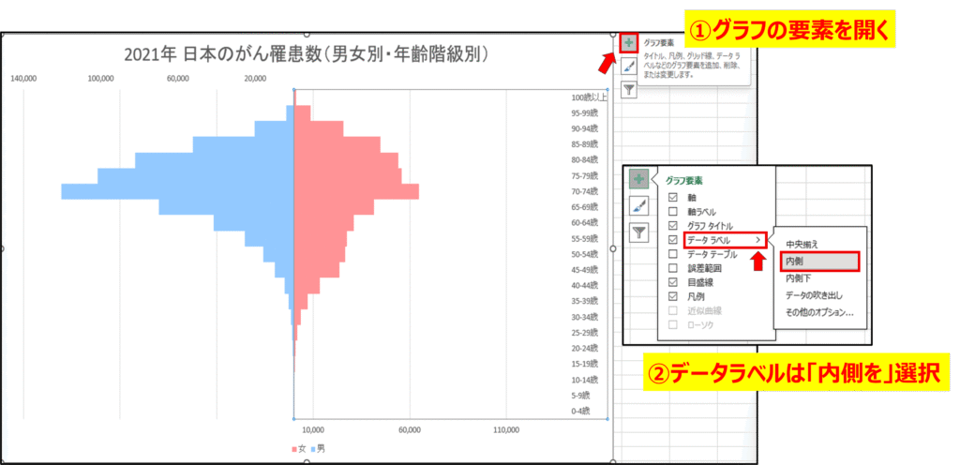The height and width of the screenshot is (465, 960).
Task: Uncheck the 凡例 checkbox
Action: tap(672, 295)
